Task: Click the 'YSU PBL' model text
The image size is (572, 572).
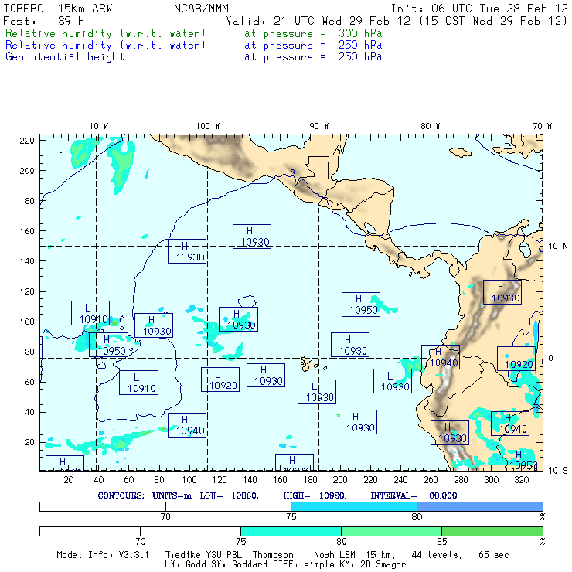Action: 223,555
